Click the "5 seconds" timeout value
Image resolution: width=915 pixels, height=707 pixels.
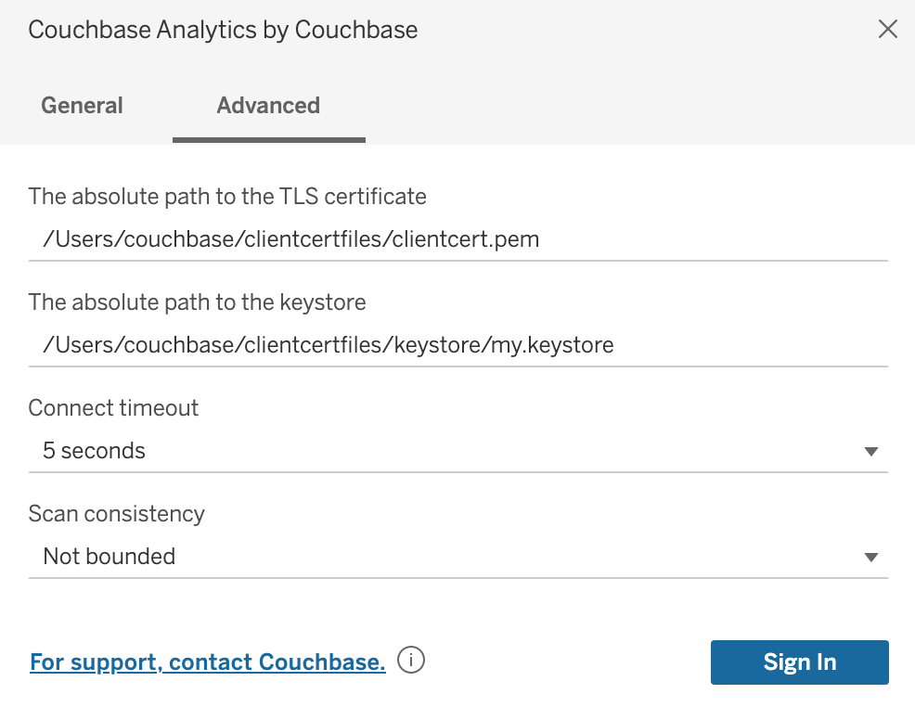pyautogui.click(x=95, y=451)
